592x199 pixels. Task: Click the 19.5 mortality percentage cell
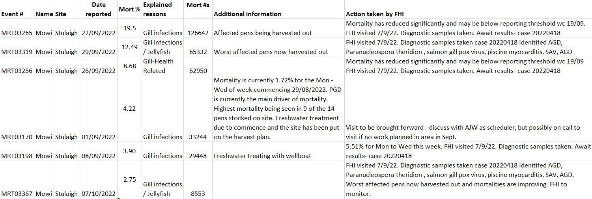coord(129,28)
